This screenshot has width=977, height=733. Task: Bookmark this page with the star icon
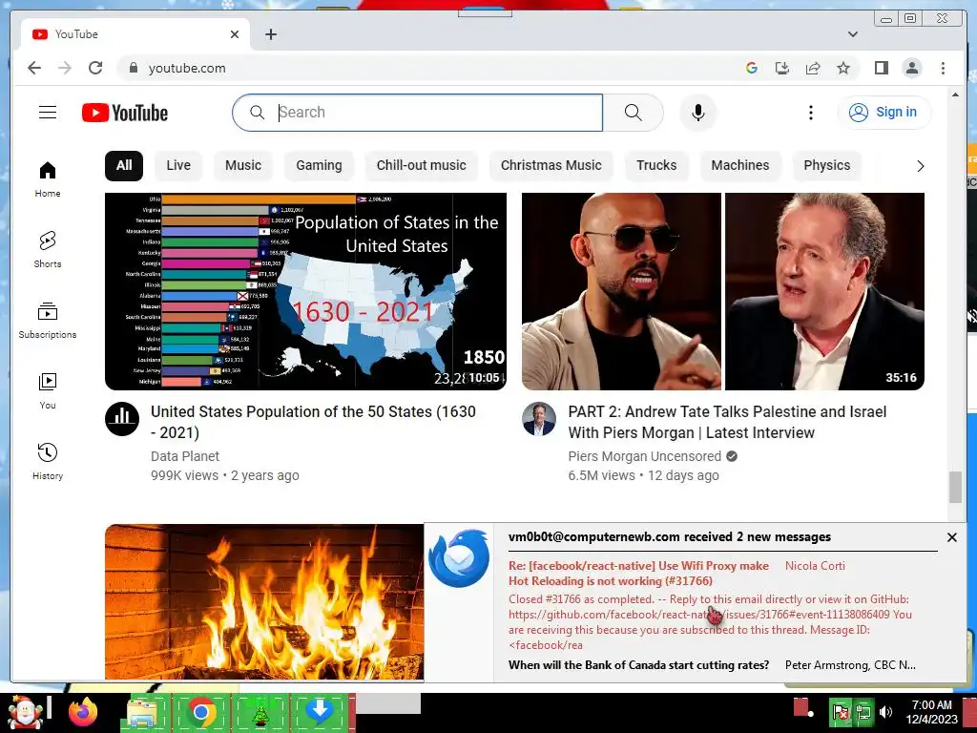click(x=843, y=68)
